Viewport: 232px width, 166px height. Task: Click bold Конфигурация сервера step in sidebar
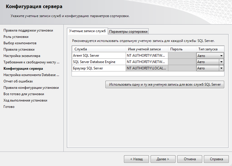(23, 69)
